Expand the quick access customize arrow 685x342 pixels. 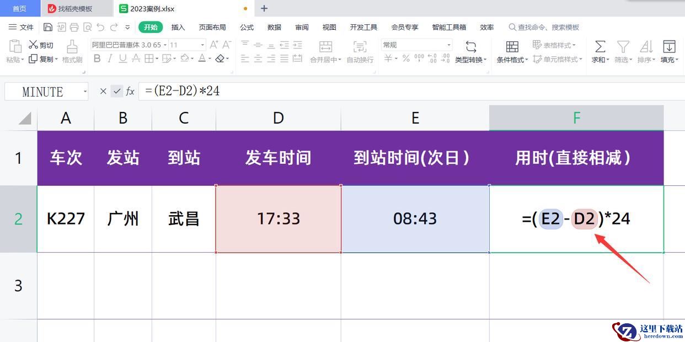127,27
